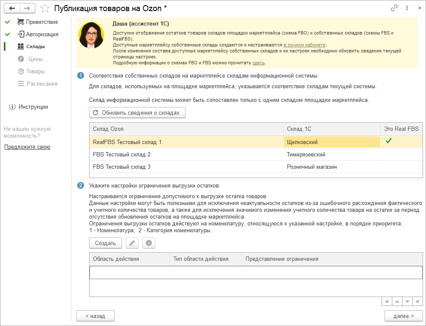The height and width of the screenshot is (326, 426).
Task: Open the Авторизация step
Action: pyautogui.click(x=38, y=35)
